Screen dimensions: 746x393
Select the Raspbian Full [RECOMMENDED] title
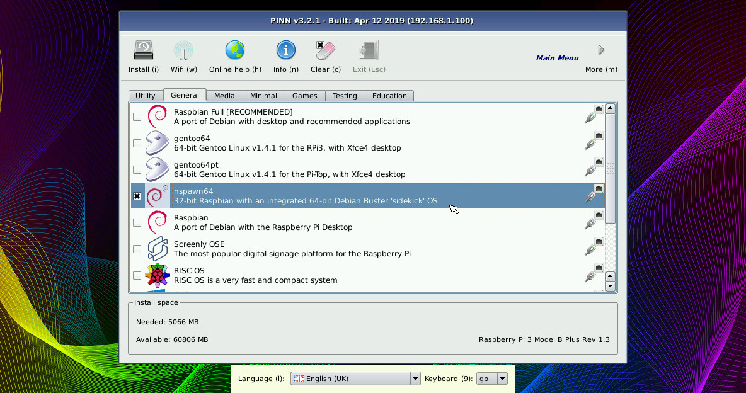pyautogui.click(x=233, y=112)
